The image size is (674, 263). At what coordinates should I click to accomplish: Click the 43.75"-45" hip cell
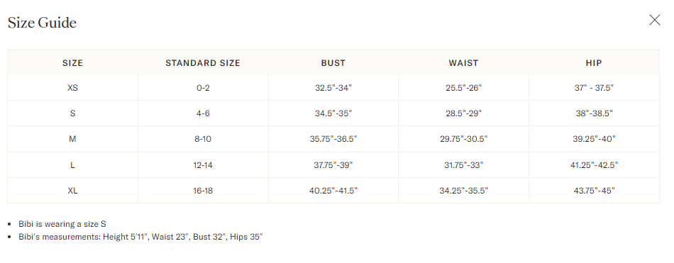pyautogui.click(x=594, y=191)
